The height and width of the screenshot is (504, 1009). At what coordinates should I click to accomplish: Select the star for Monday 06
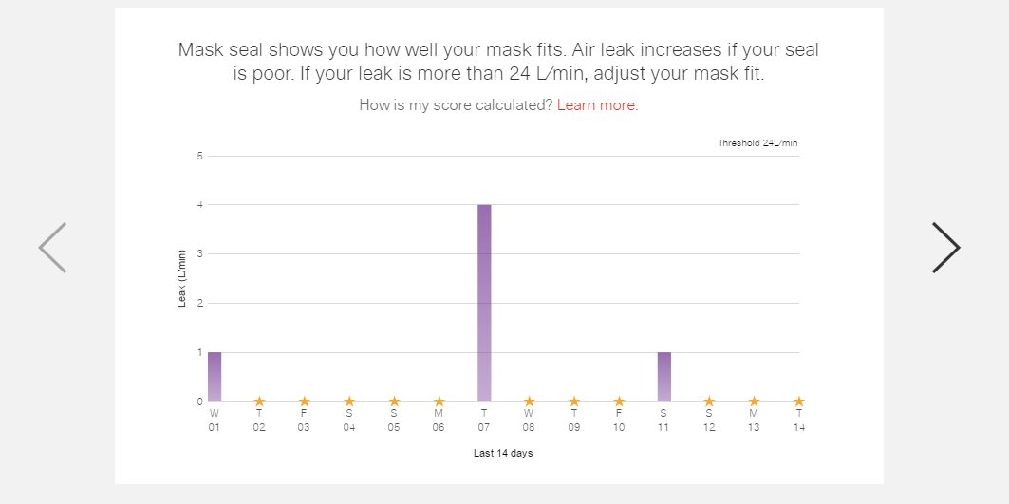(439, 401)
